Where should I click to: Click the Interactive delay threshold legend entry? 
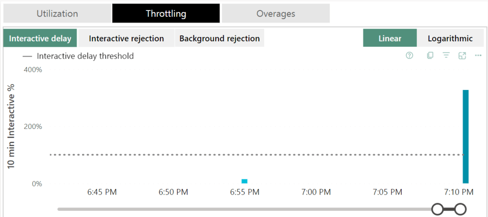click(79, 56)
